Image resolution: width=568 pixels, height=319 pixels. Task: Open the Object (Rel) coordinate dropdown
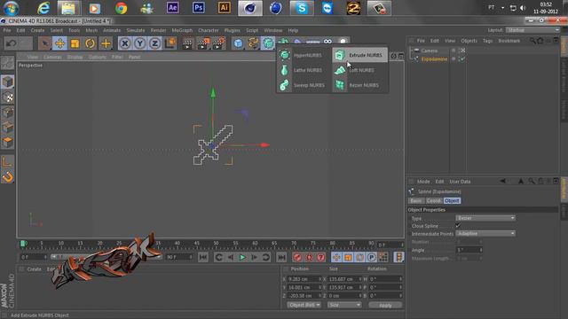click(304, 305)
